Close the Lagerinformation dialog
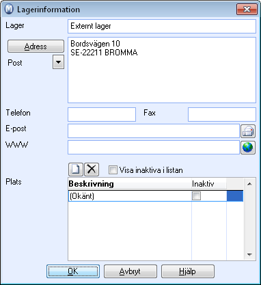 pyautogui.click(x=247, y=10)
